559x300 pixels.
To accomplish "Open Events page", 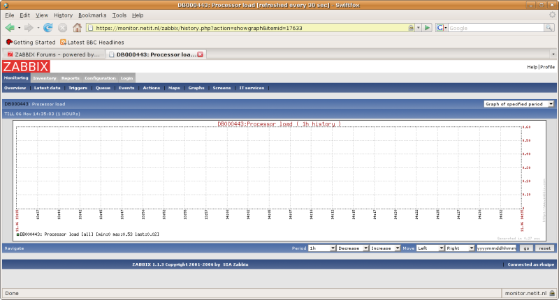I will [x=126, y=88].
